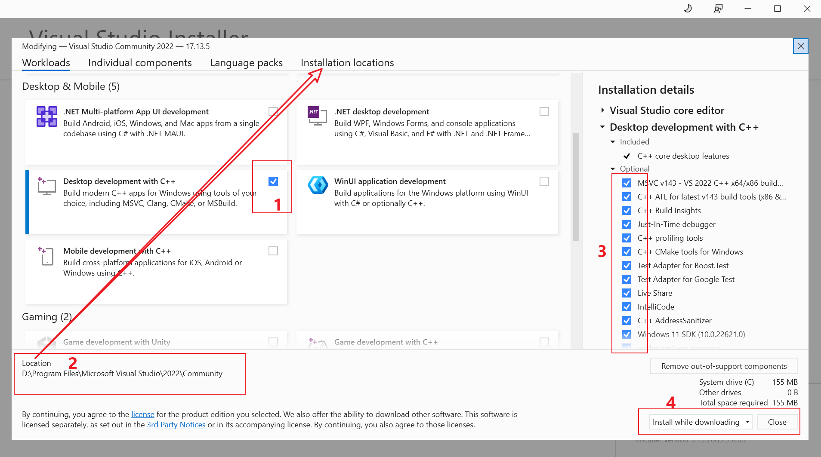Uncheck C++ AddressSanitizer component
Viewport: 821px width, 457px height.
627,321
